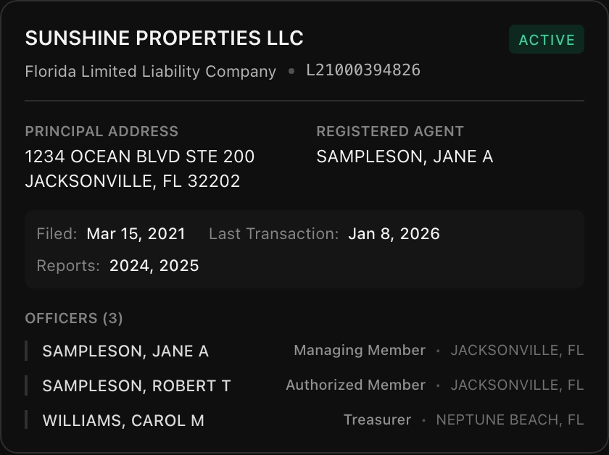Open registered agent SAMPLESON, JANE A
Screen dimensions: 609x455
(405, 156)
